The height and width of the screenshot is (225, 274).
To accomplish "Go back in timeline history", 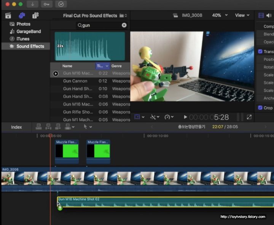I will (x=152, y=127).
